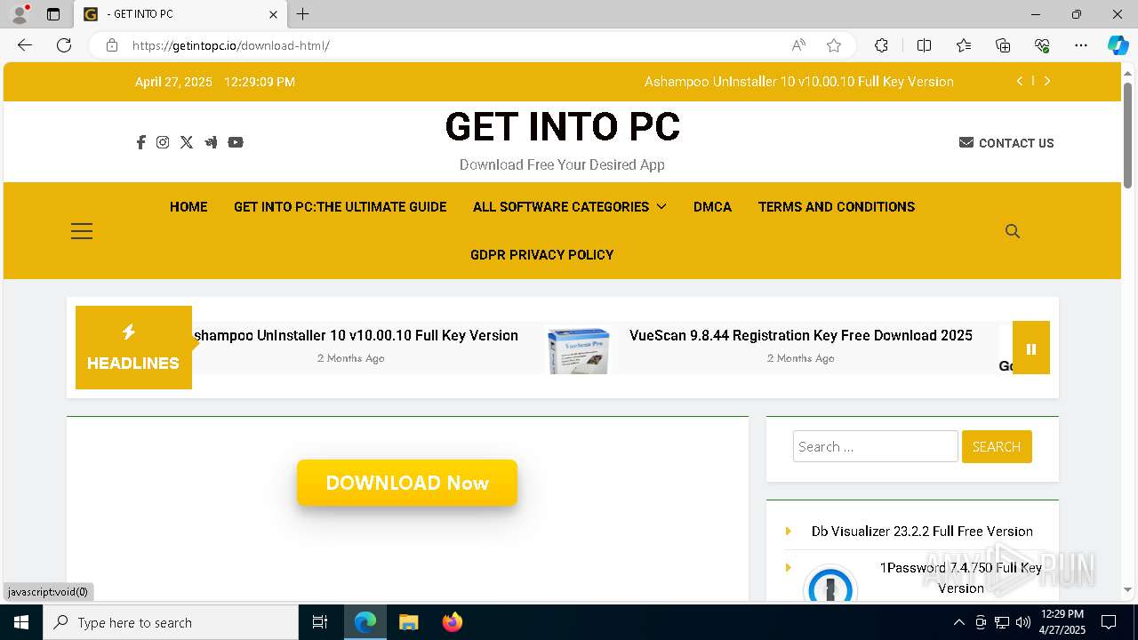Click the magnifier search icon in navbar
Image resolution: width=1138 pixels, height=640 pixels.
[x=1013, y=231]
